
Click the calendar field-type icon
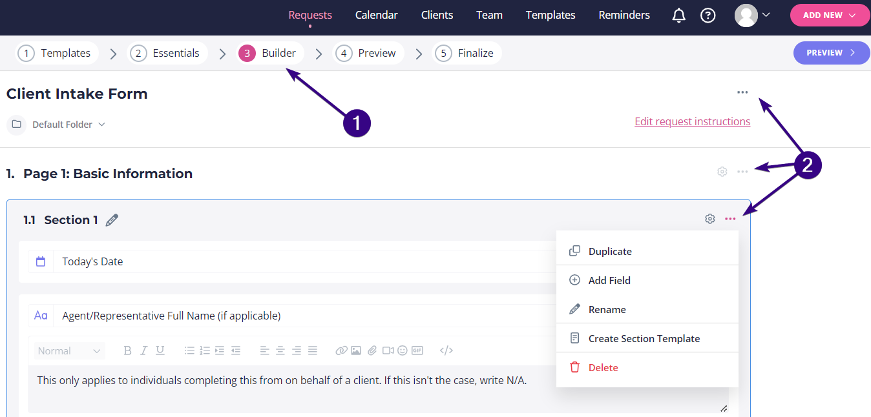41,261
